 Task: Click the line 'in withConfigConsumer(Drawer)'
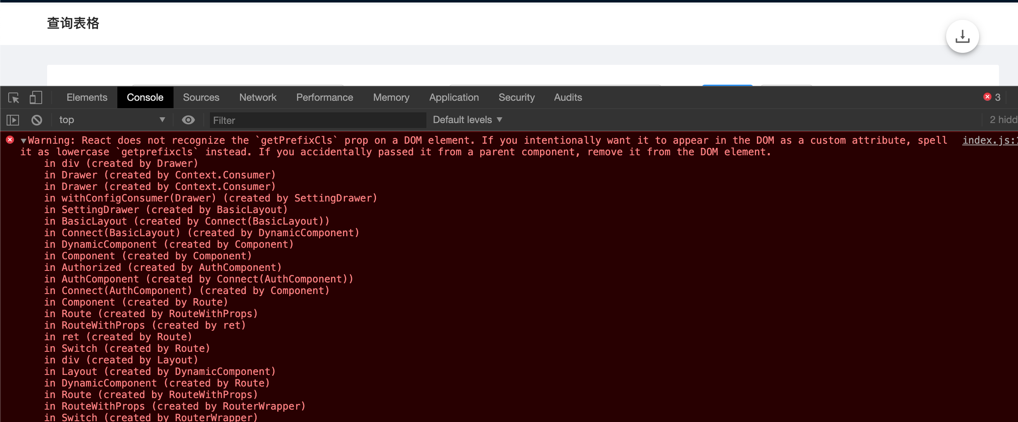211,198
